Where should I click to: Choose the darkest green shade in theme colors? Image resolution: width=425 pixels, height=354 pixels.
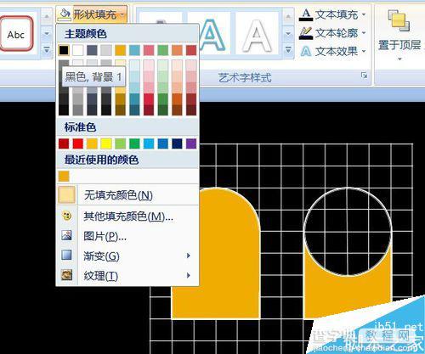[163, 110]
